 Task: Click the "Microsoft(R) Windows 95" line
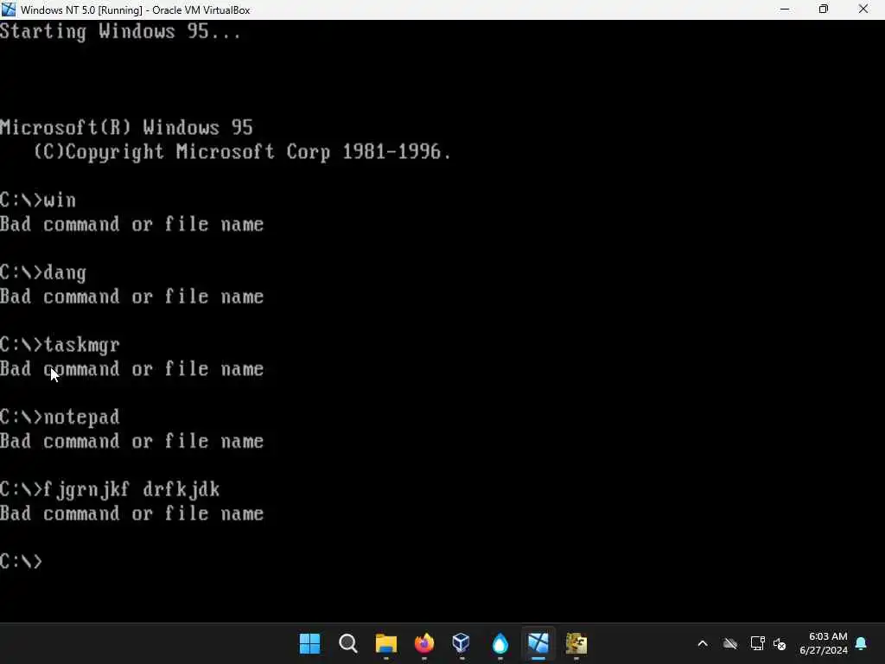coord(126,128)
